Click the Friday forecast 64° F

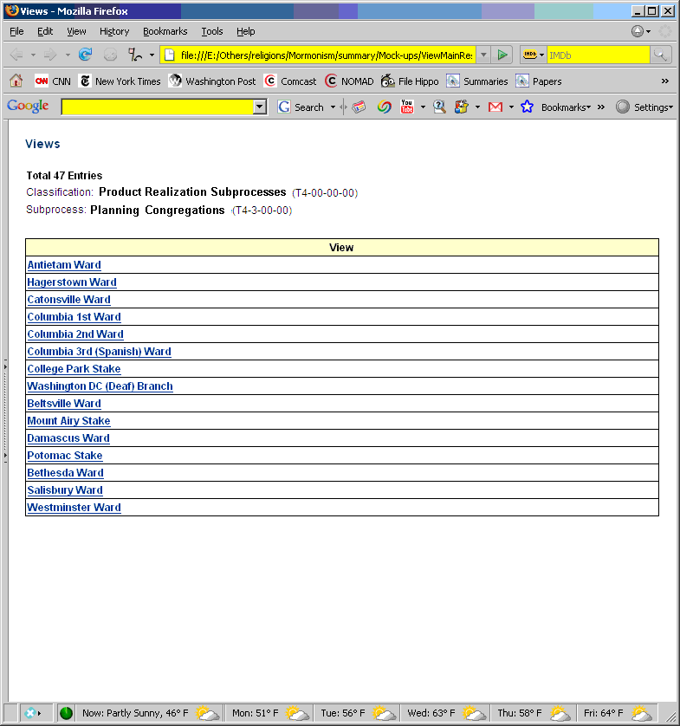(x=618, y=713)
